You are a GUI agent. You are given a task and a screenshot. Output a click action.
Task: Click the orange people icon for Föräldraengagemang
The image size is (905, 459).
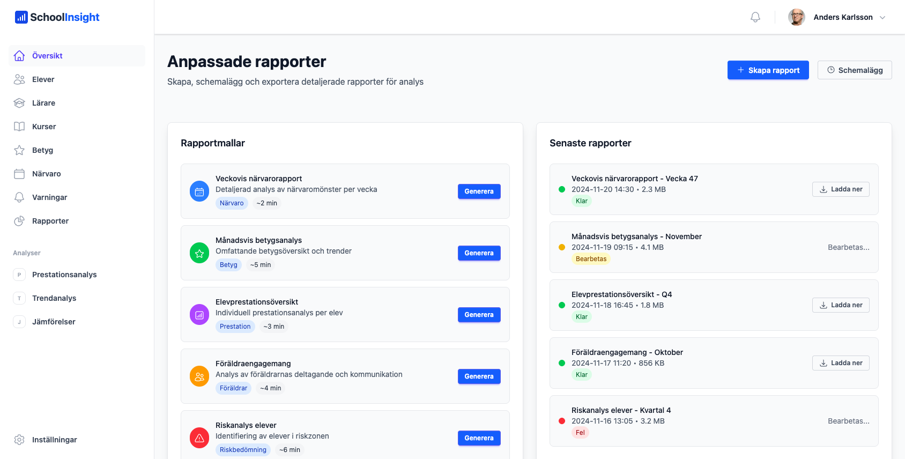(x=199, y=376)
